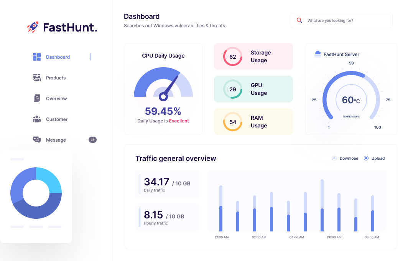Open the Overview document icon
This screenshot has height=261, width=408.
pos(36,98)
